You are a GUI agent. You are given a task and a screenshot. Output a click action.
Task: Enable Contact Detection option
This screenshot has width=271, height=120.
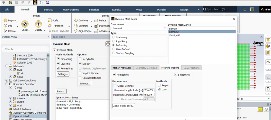tap(80, 78)
